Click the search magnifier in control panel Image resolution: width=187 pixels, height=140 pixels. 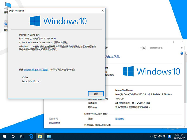182,48
